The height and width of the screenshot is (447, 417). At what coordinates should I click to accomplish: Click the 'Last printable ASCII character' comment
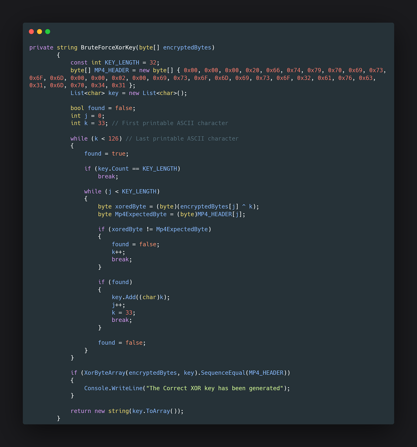pos(182,139)
